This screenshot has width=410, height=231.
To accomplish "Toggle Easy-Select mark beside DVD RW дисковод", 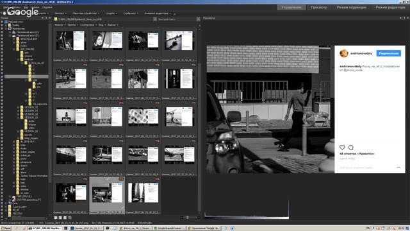I will click(2, 200).
